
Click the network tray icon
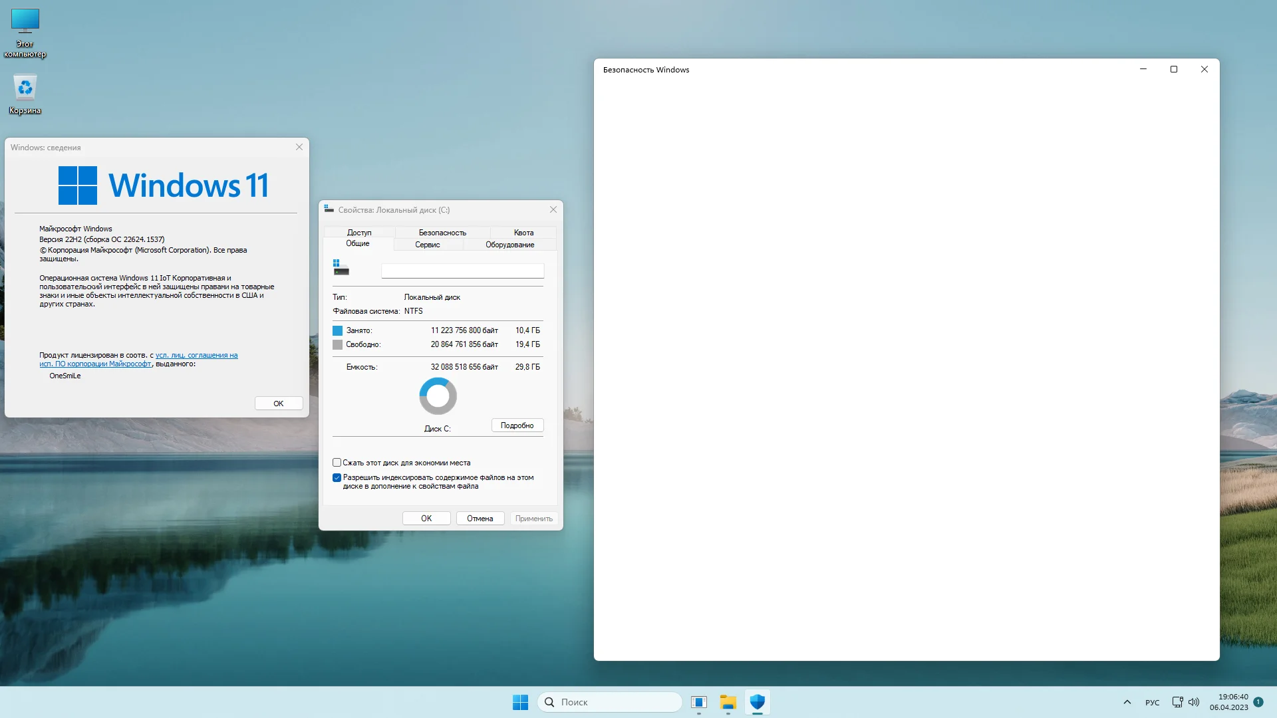pos(1177,702)
